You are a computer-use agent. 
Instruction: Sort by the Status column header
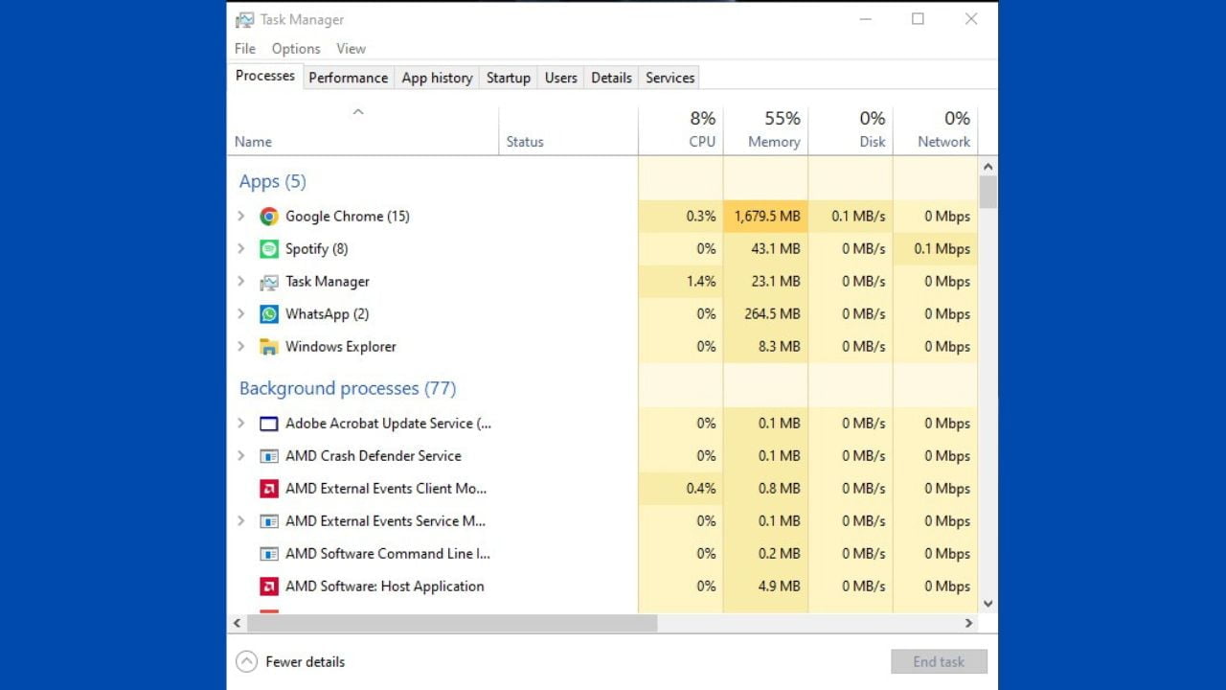pyautogui.click(x=569, y=130)
